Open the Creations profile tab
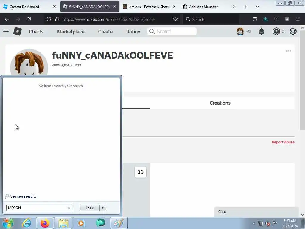The height and width of the screenshot is (229, 305). 220,103
